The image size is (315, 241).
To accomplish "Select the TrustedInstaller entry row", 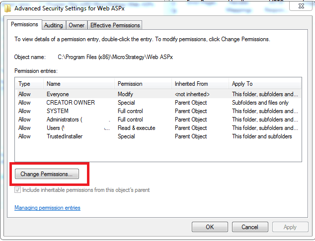I will click(65, 136).
